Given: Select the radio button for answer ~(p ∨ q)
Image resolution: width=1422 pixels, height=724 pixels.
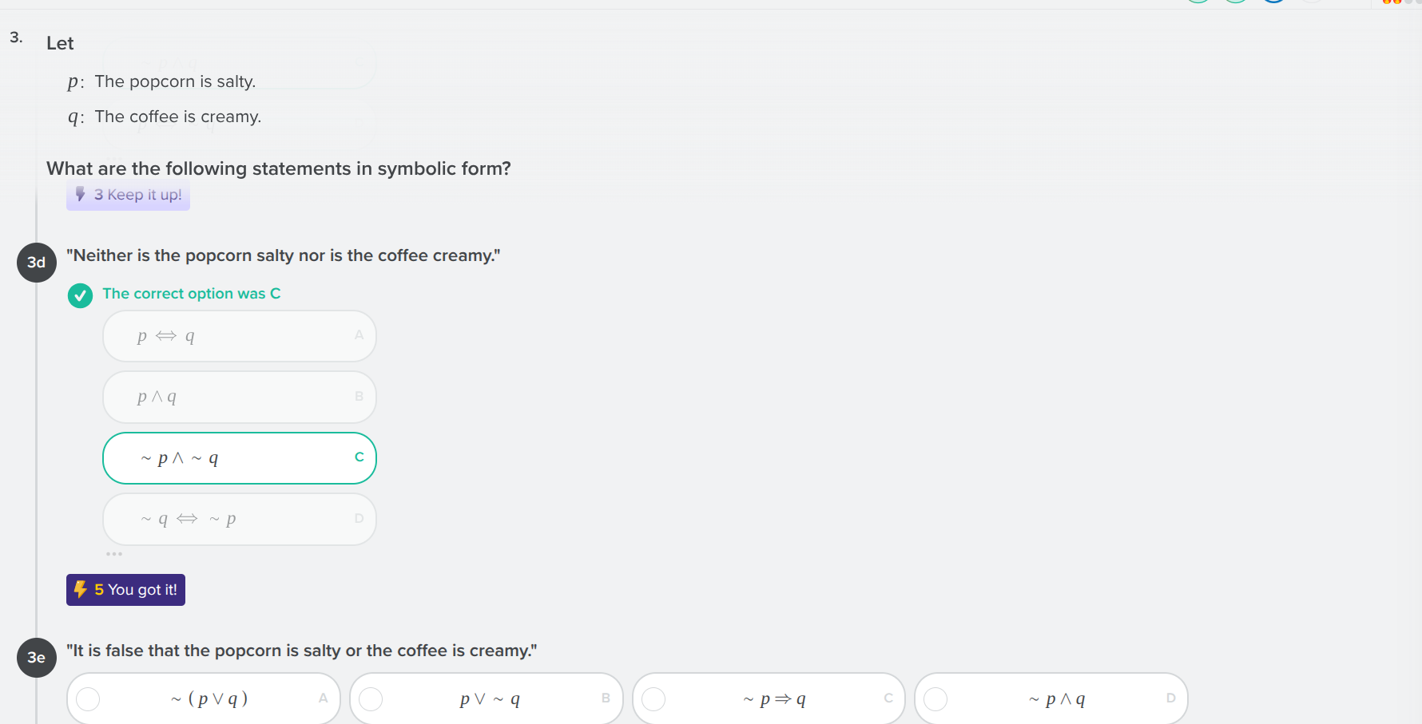Looking at the screenshot, I should click(88, 698).
